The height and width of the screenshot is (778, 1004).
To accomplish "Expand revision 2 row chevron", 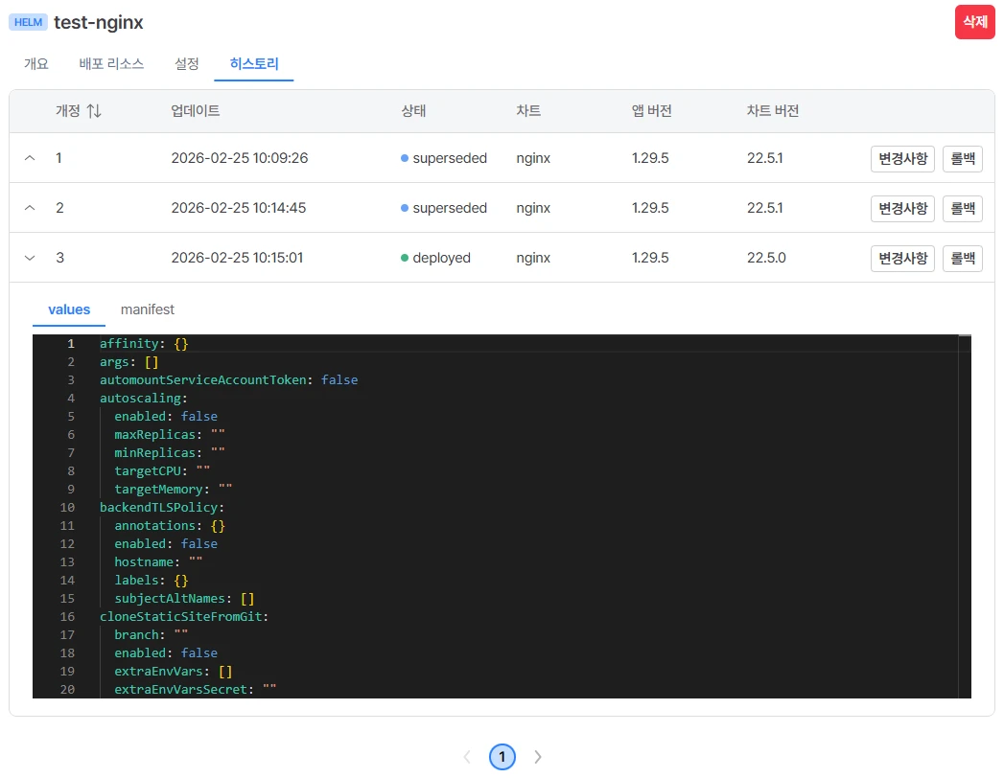I will (x=30, y=208).
